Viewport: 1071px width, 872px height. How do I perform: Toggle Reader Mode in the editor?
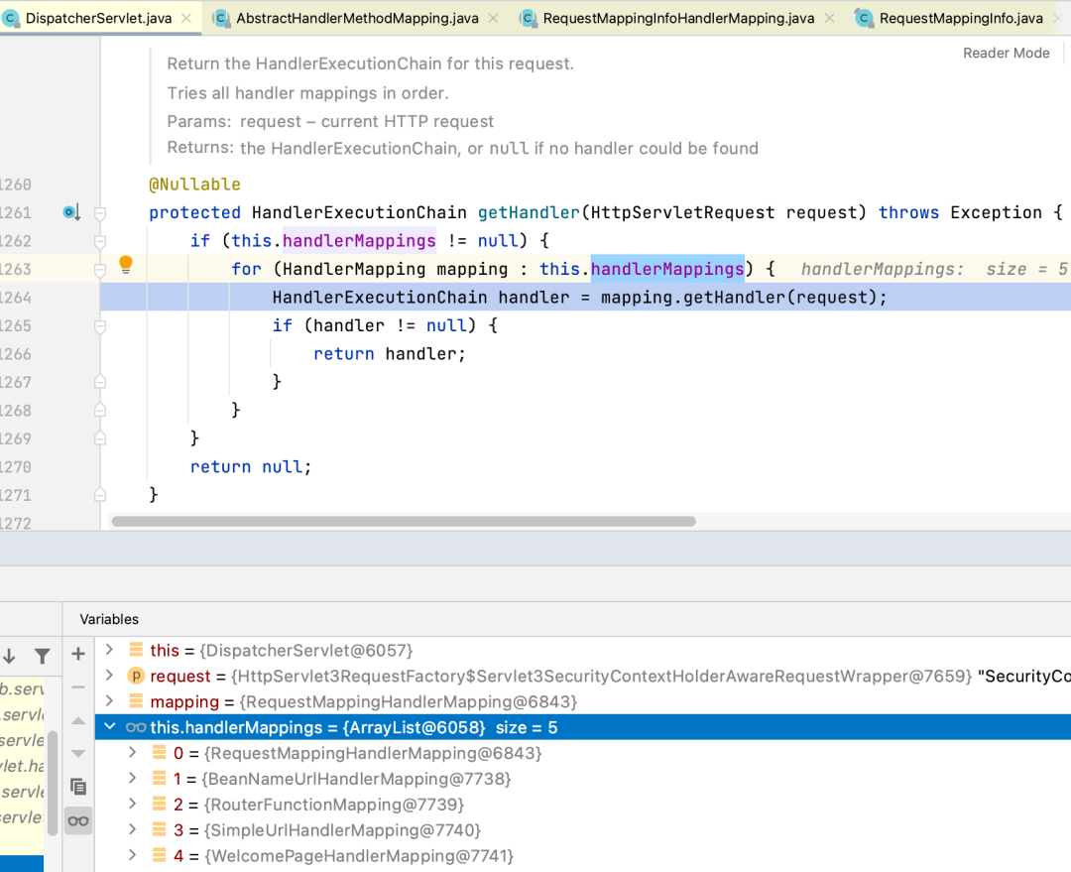pos(1006,54)
